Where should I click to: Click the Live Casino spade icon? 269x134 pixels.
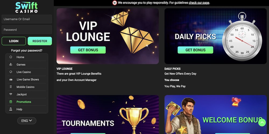11,72
